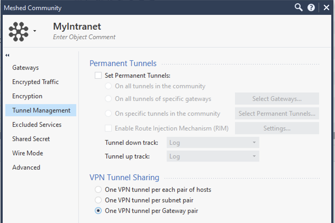Click the VPN Tunnel Sharing heading

(124, 177)
